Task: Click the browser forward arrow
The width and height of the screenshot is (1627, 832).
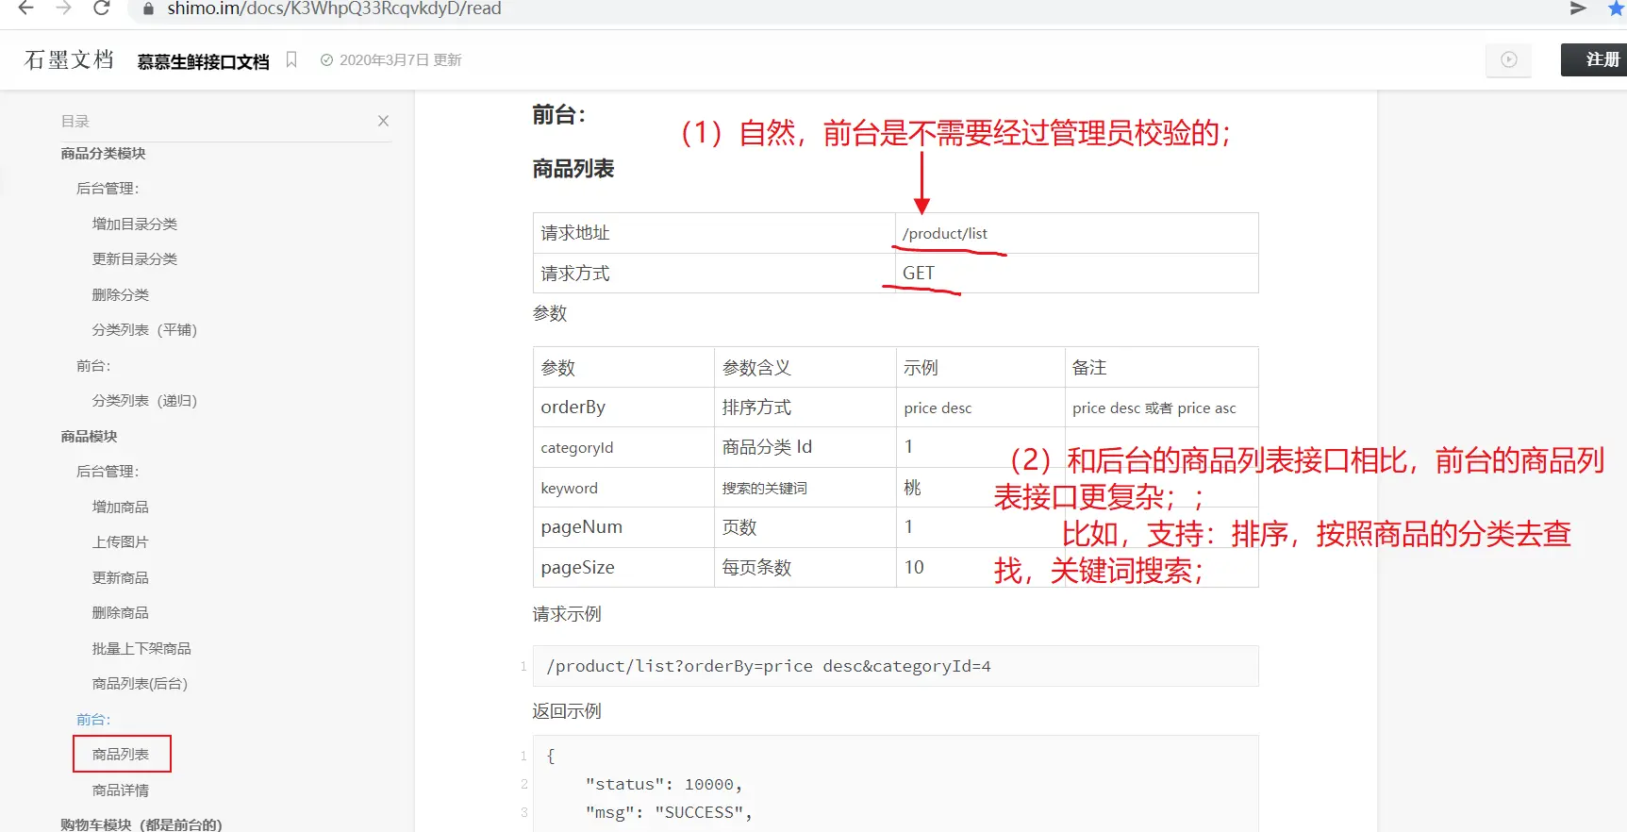Action: 63,8
